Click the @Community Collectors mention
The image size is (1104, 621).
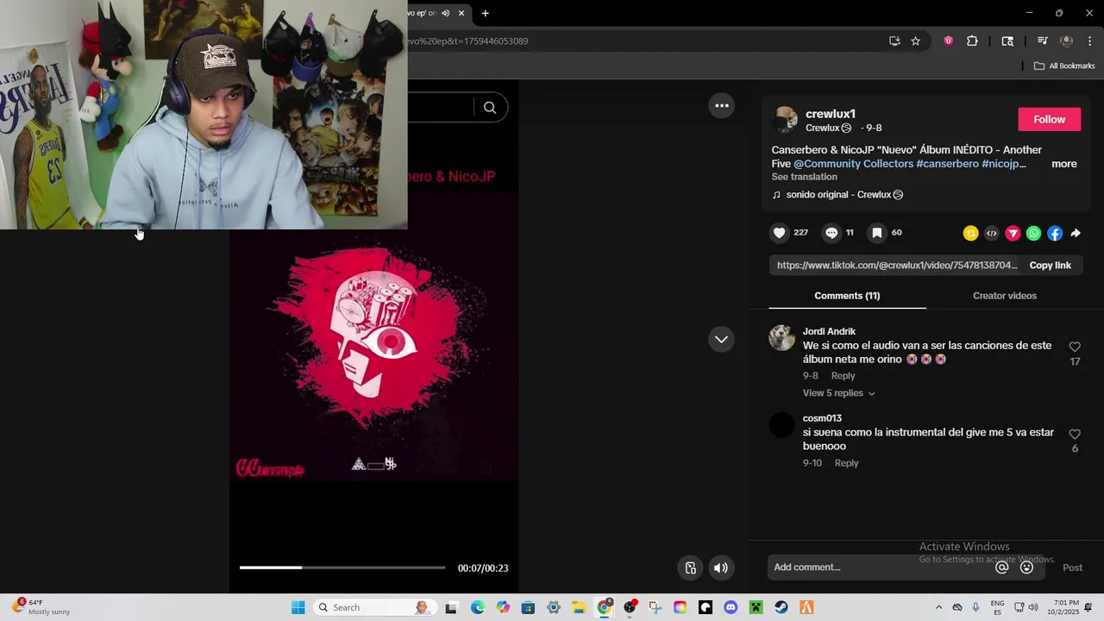click(x=853, y=164)
